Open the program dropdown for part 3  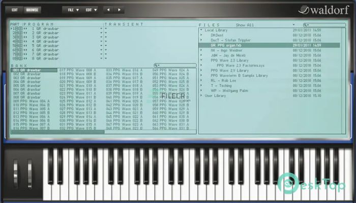coord(101,37)
